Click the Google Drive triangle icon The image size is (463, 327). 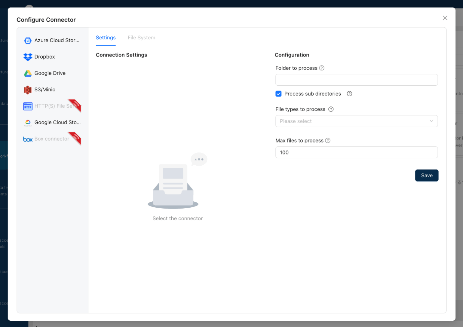[28, 73]
